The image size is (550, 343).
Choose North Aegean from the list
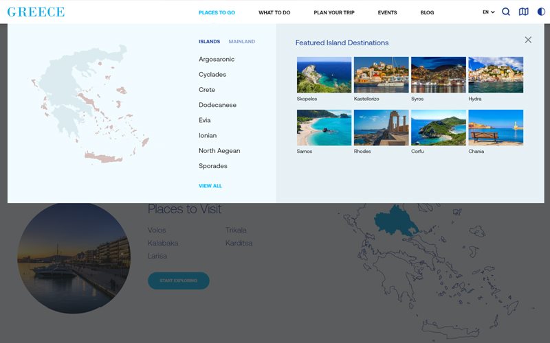219,151
